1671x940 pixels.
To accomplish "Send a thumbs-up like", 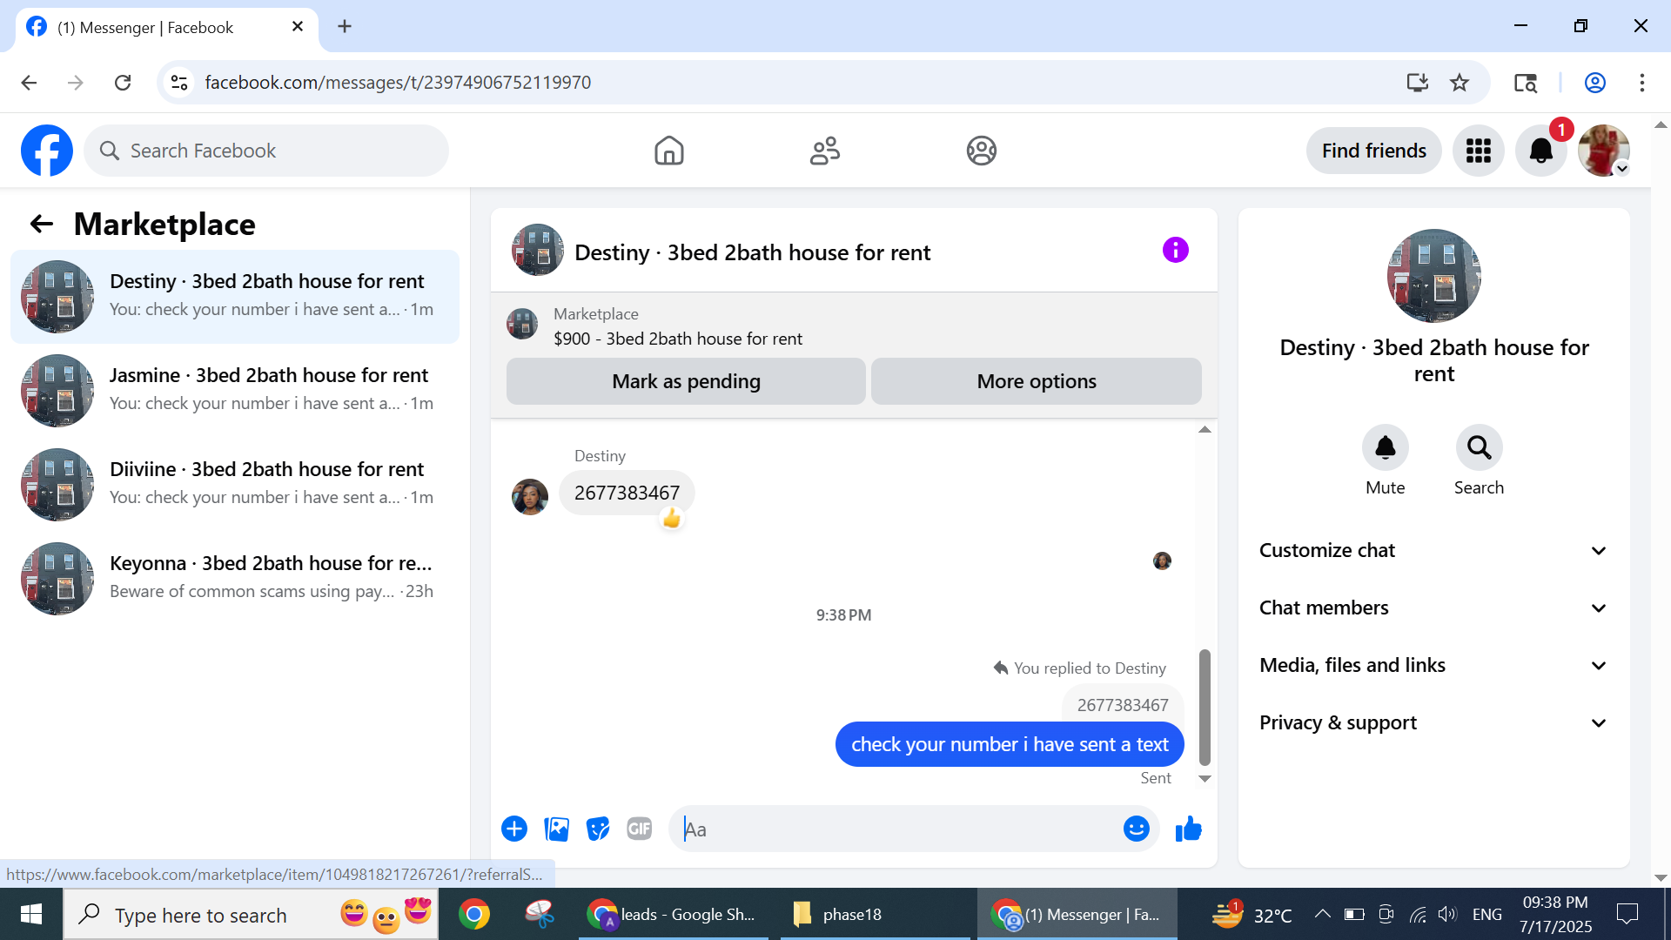I will coord(1189,829).
